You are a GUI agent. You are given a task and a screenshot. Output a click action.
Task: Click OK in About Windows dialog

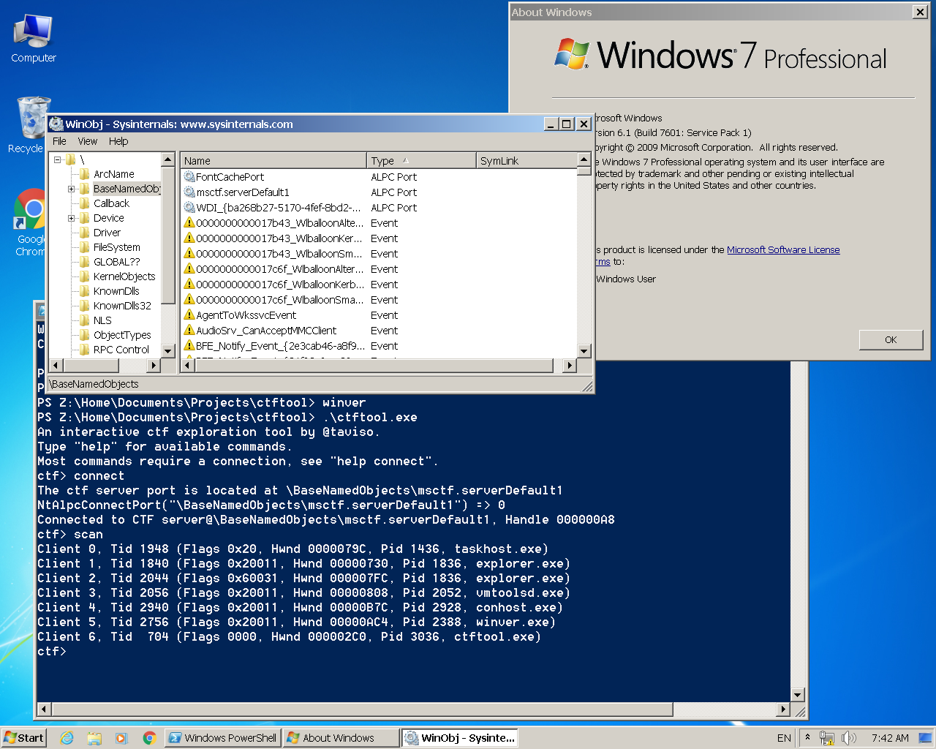[x=890, y=339]
